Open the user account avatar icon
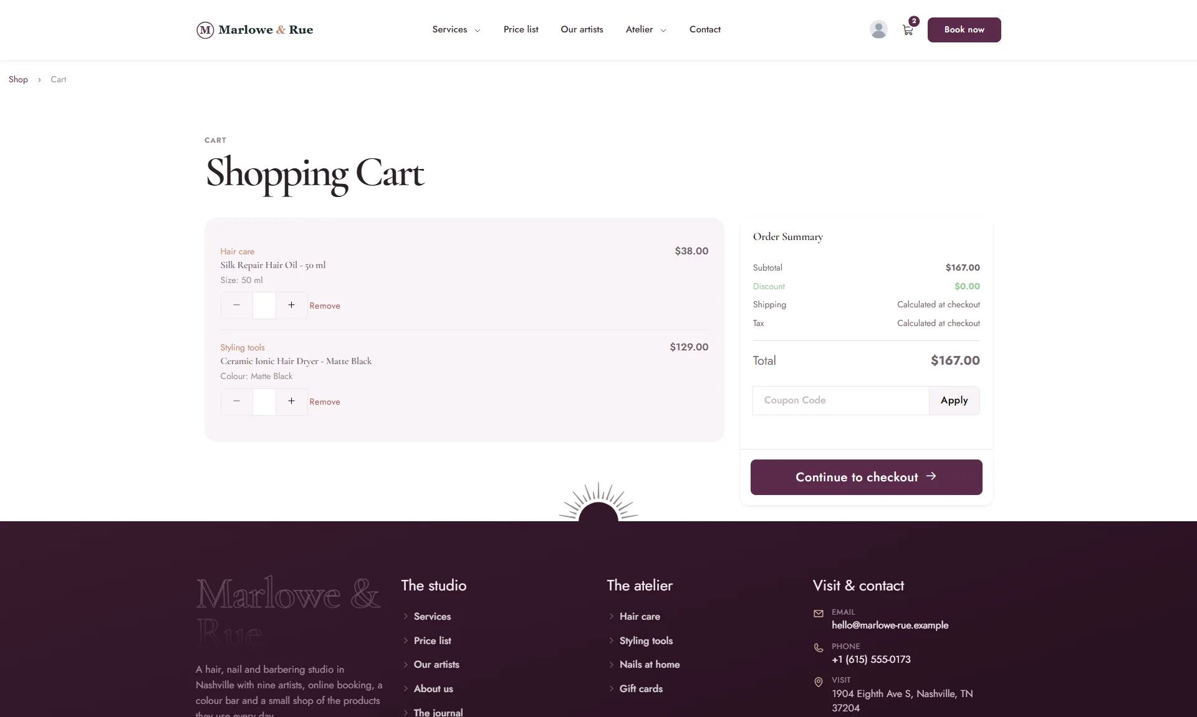The width and height of the screenshot is (1197, 717). (878, 29)
